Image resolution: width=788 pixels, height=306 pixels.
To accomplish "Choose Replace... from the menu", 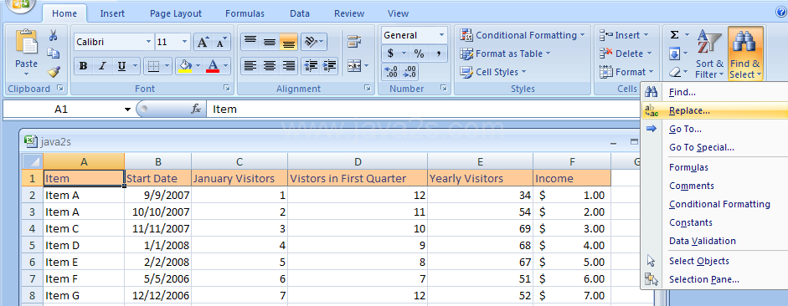I will click(714, 111).
